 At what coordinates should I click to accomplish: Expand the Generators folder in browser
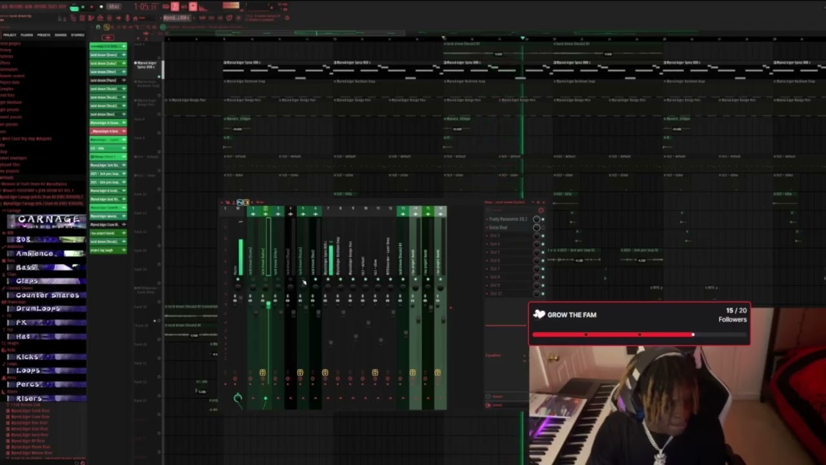9,69
